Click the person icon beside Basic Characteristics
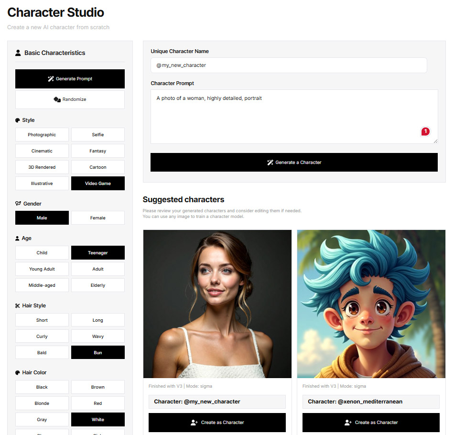 18,53
